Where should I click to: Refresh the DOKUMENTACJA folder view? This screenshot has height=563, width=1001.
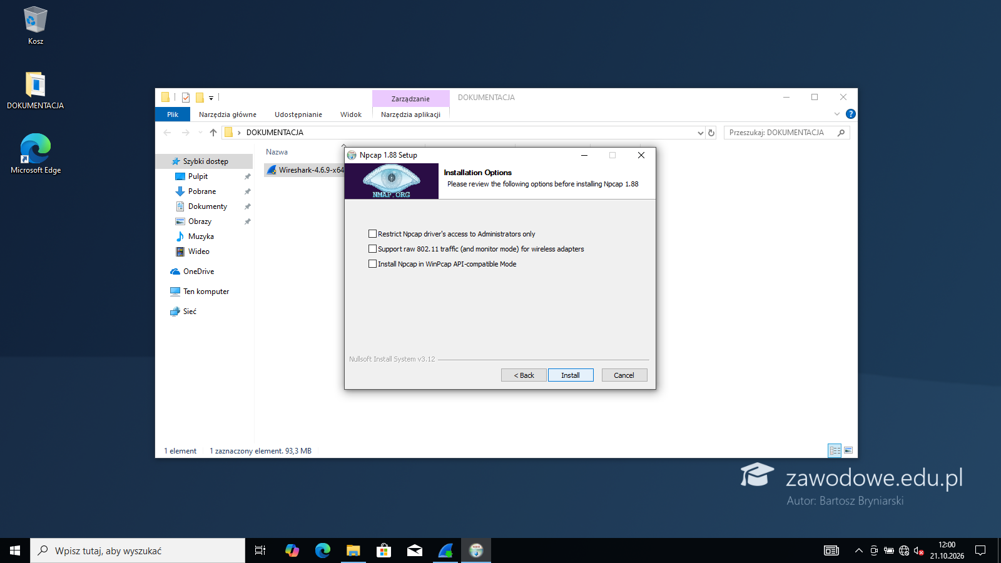(711, 133)
